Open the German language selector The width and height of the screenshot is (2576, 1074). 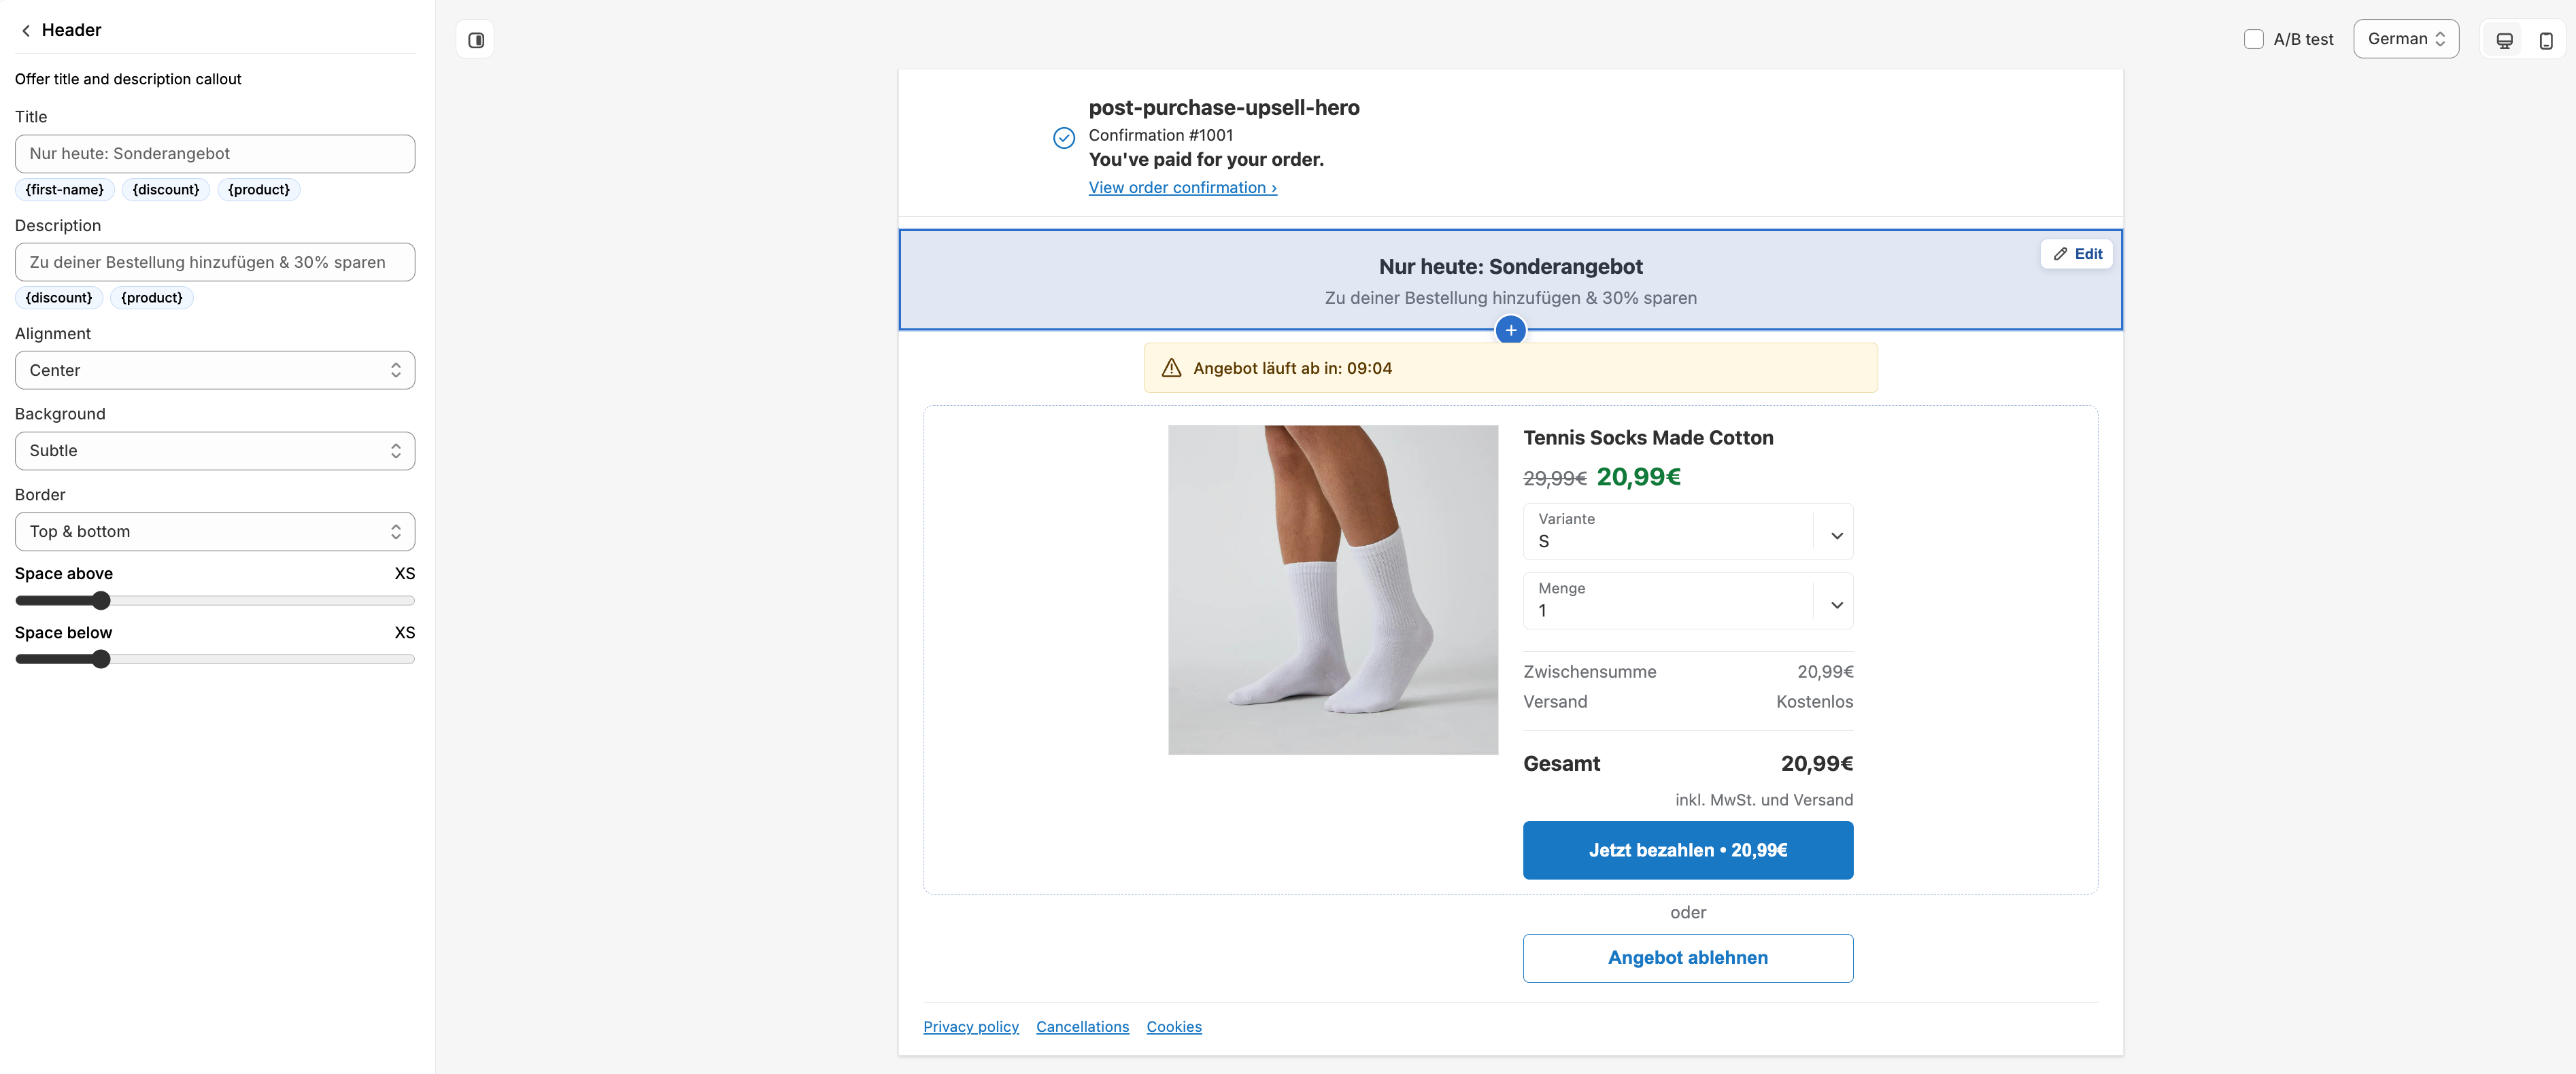click(2406, 39)
